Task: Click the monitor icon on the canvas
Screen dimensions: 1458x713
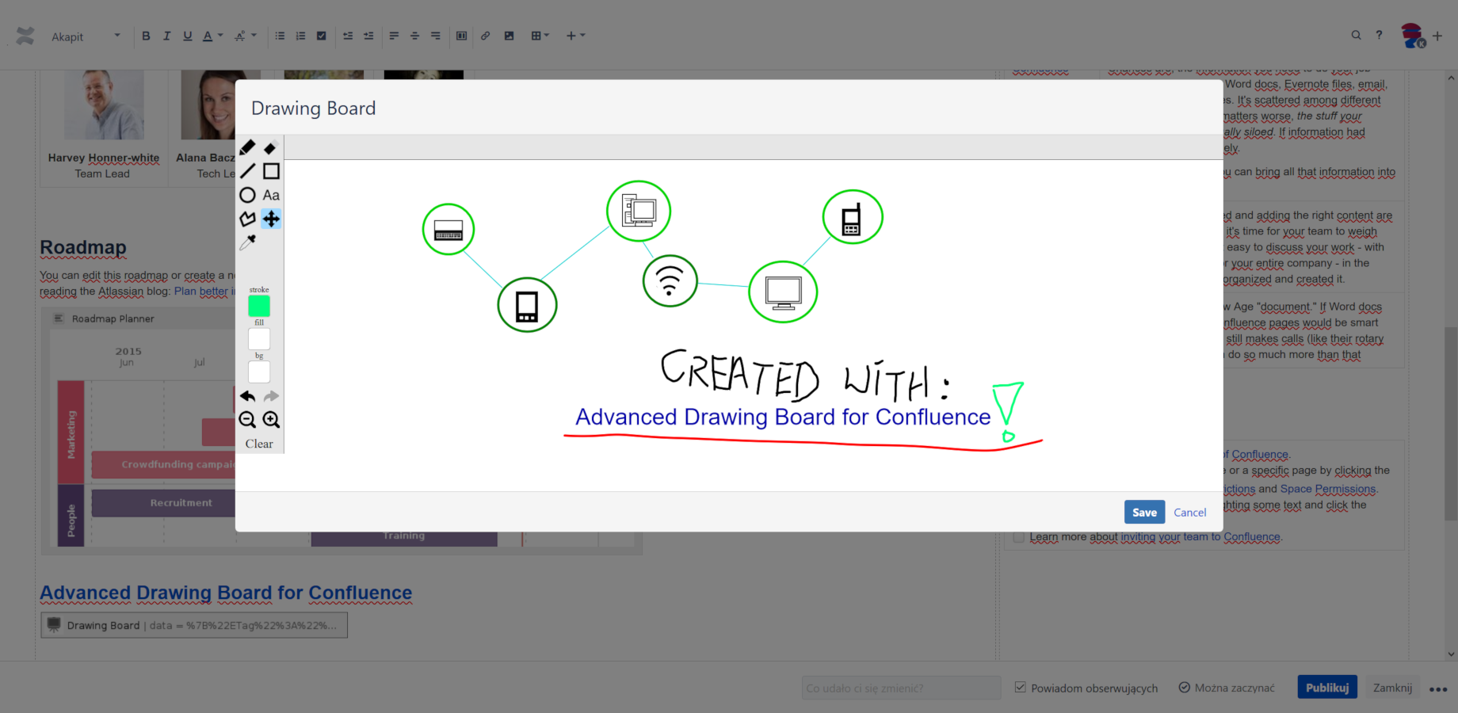Action: (783, 292)
